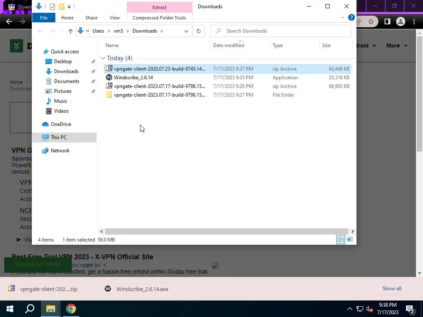Image resolution: width=423 pixels, height=317 pixels.
Task: Click the Search Downloads field
Action: pyautogui.click(x=280, y=31)
